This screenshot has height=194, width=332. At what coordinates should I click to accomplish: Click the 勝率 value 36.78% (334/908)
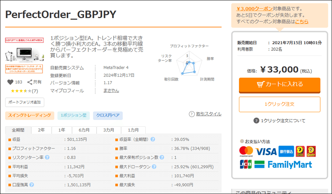(x=192, y=149)
